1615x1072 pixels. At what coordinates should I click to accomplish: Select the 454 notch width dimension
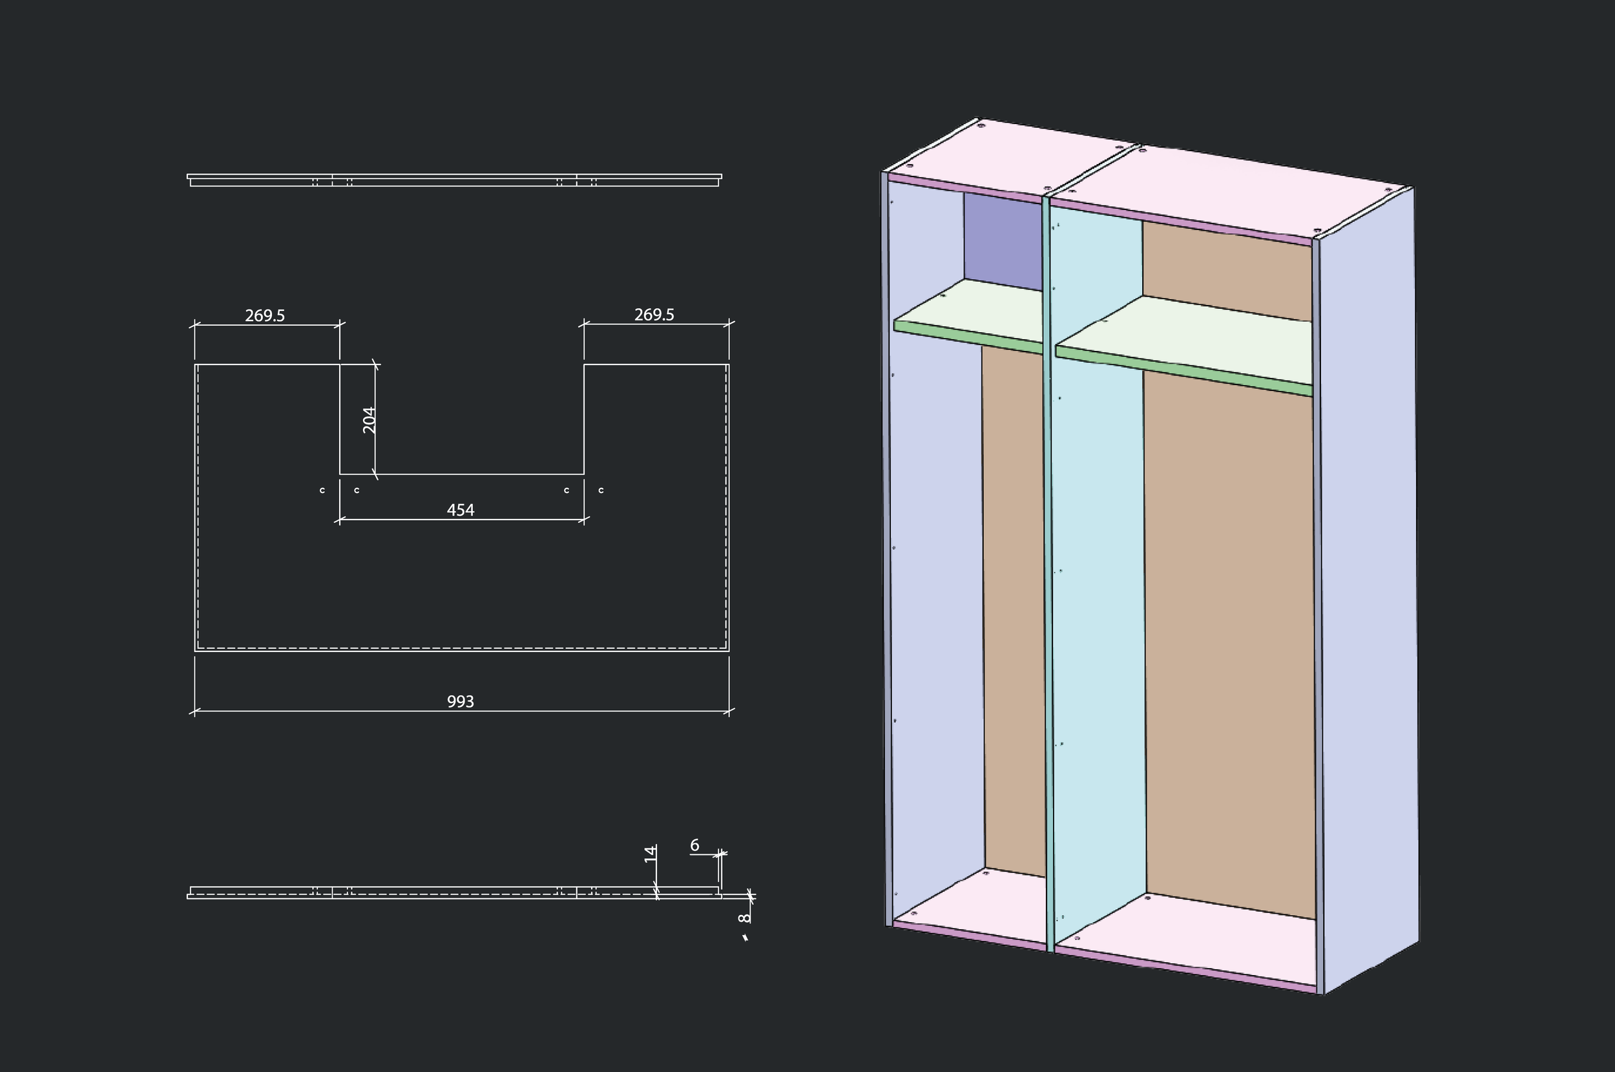(460, 510)
